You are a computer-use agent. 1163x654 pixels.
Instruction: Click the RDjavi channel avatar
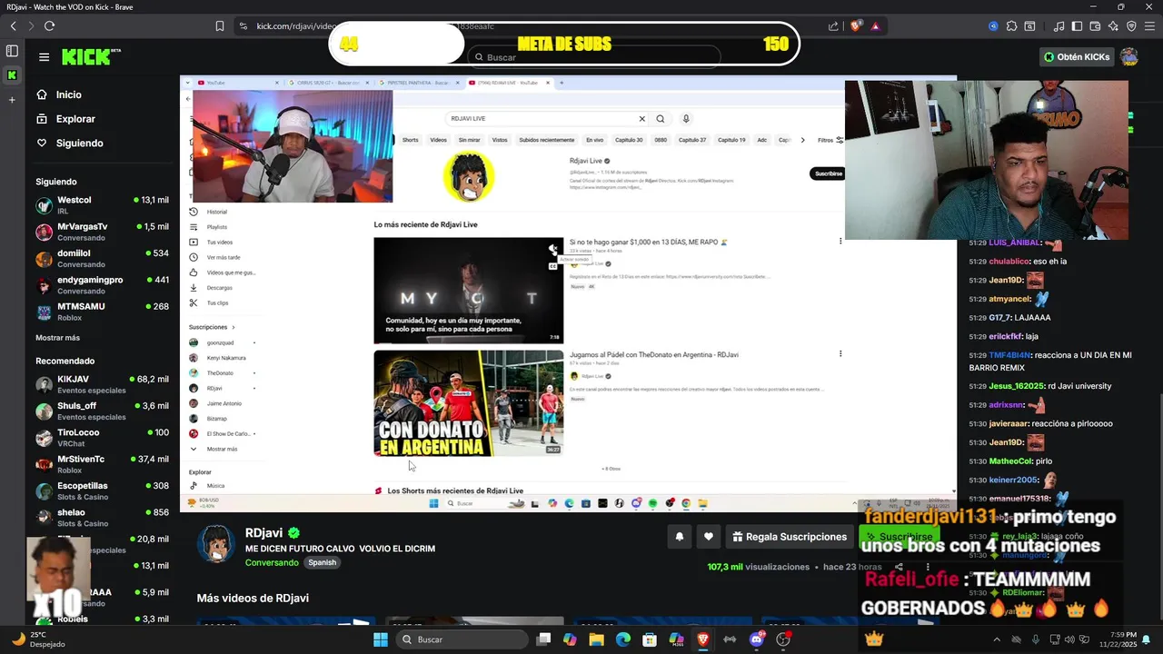click(x=216, y=542)
